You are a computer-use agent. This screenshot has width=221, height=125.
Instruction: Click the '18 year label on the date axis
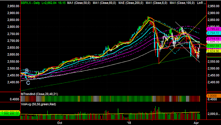coord(129,123)
